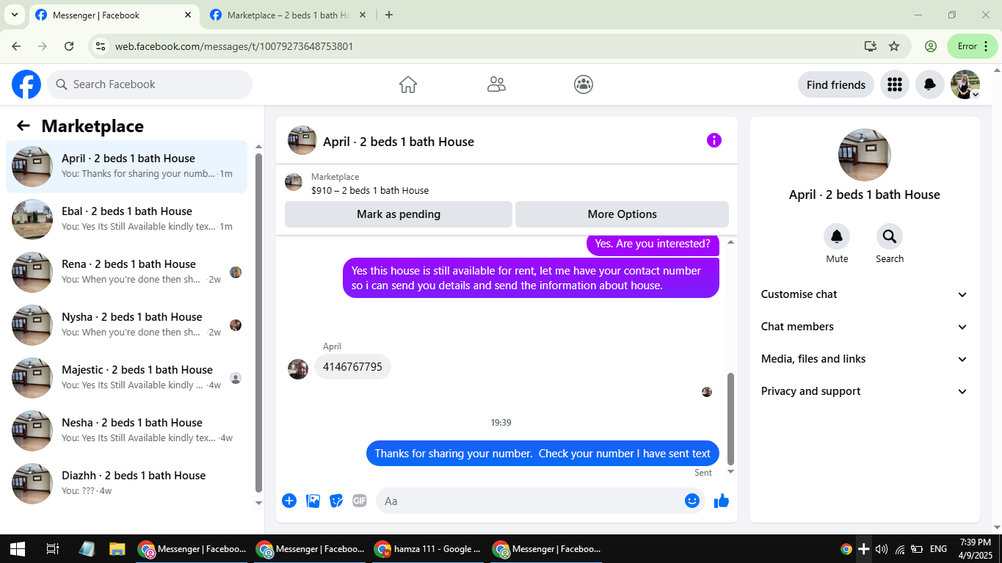Close the Marketplace browser tab
1002x563 pixels.
[362, 15]
